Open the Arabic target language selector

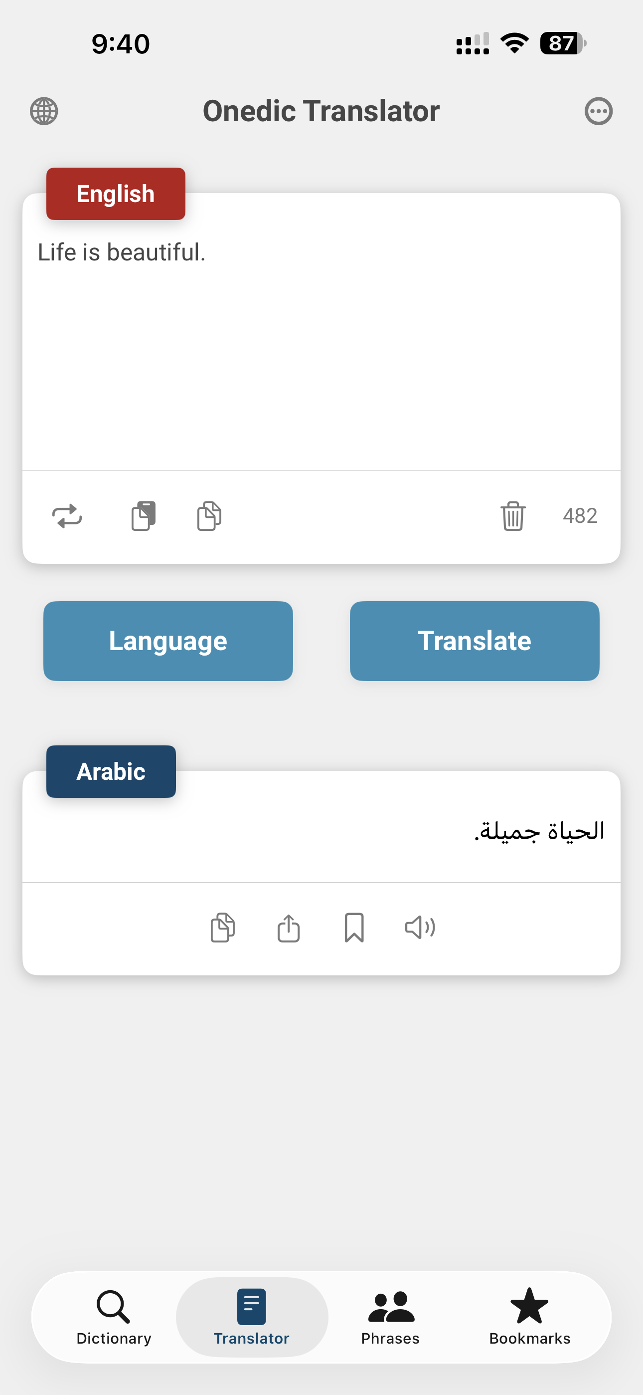click(111, 772)
